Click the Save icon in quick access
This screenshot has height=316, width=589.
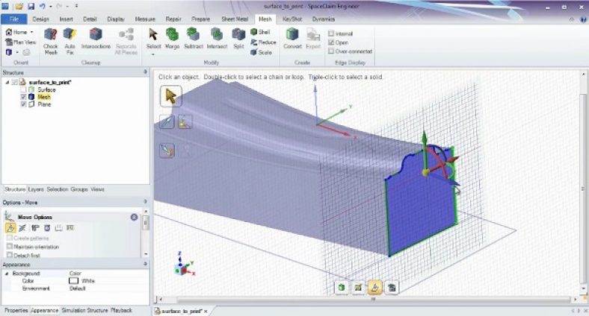31,7
